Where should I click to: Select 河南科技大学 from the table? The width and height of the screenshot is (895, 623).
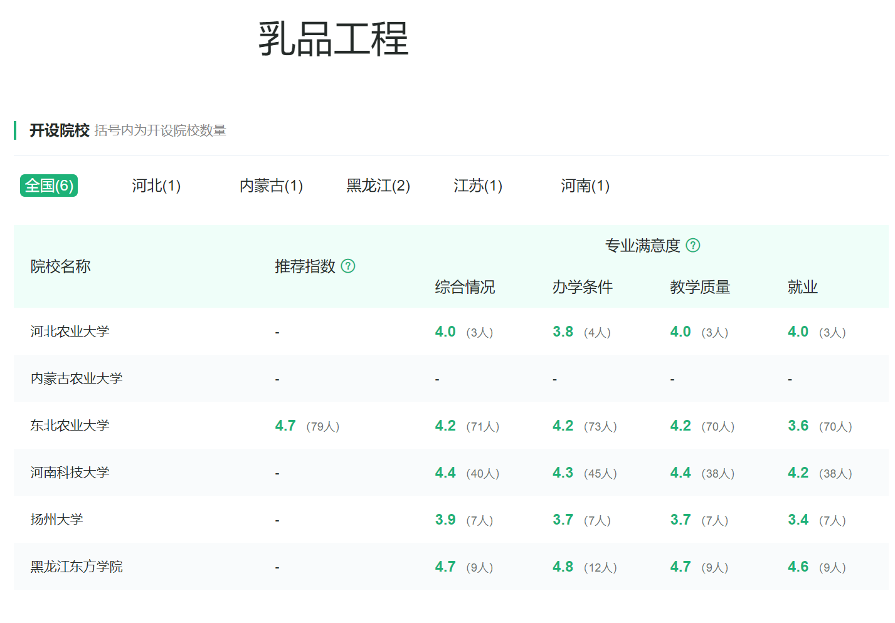click(69, 472)
